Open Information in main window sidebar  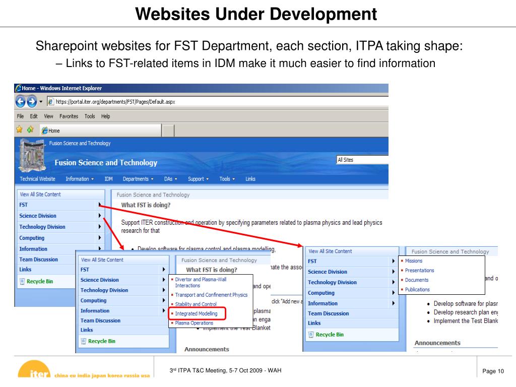tap(33, 249)
